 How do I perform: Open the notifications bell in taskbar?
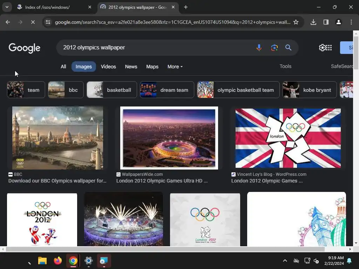[x=350, y=261]
